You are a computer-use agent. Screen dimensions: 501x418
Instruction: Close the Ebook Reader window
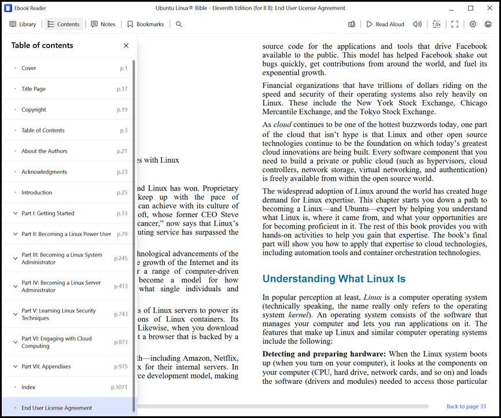coord(489,8)
